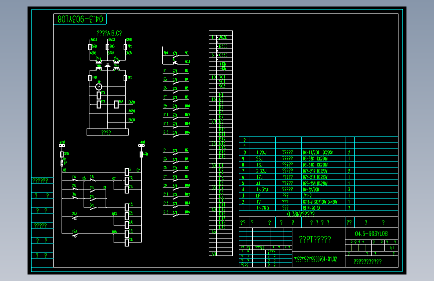Click the "1SJ" code in parts list row 8
The height and width of the screenshot is (281, 434).
[x=259, y=164]
